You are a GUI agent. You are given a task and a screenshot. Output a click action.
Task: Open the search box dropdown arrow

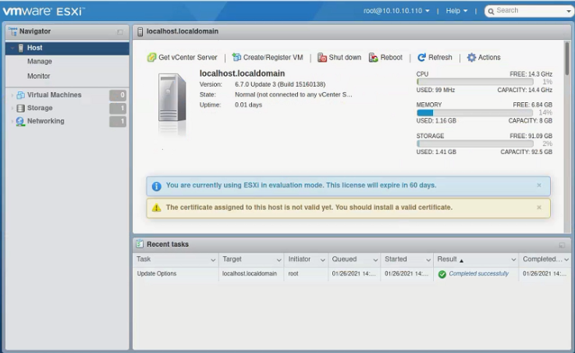[x=569, y=12]
